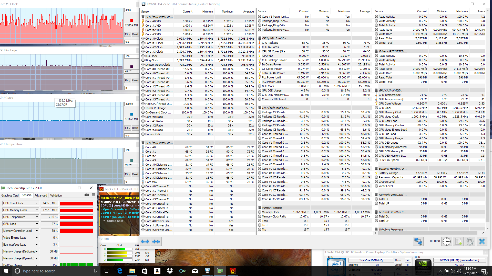
Task: Open the Advanced tab in GPU-Z
Action: point(41,195)
